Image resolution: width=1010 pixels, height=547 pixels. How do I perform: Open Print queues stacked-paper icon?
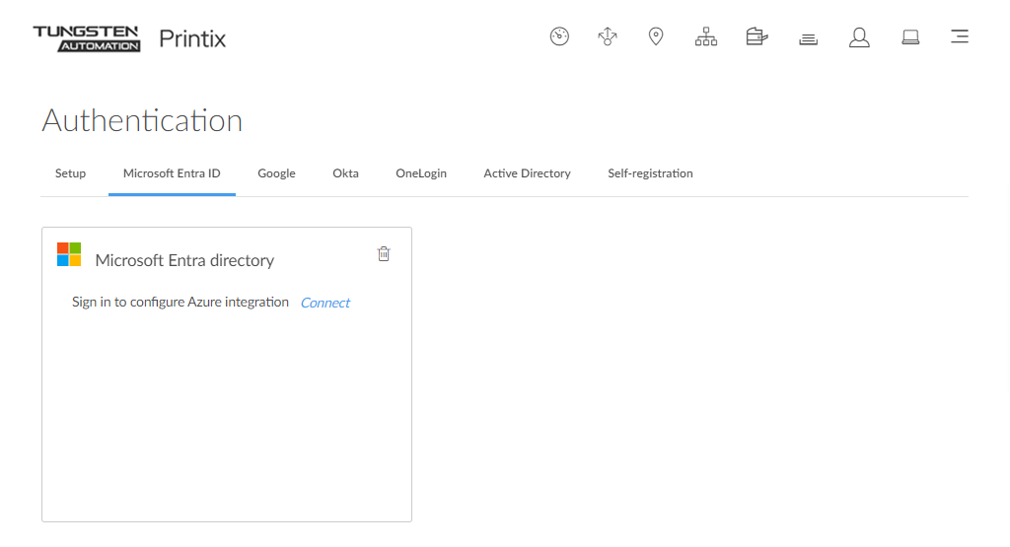[x=809, y=38]
